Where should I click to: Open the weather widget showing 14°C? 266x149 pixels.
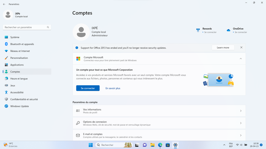(x=10, y=145)
